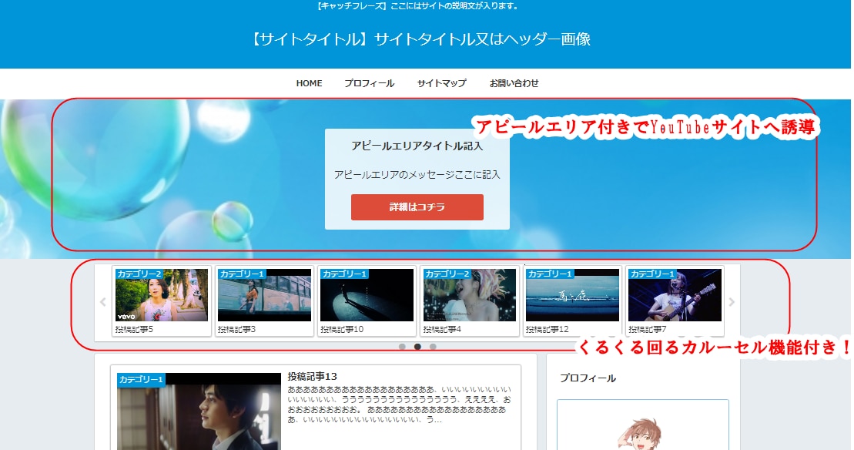Open the サイトマップ menu item
This screenshot has height=450, width=854.
(x=441, y=83)
